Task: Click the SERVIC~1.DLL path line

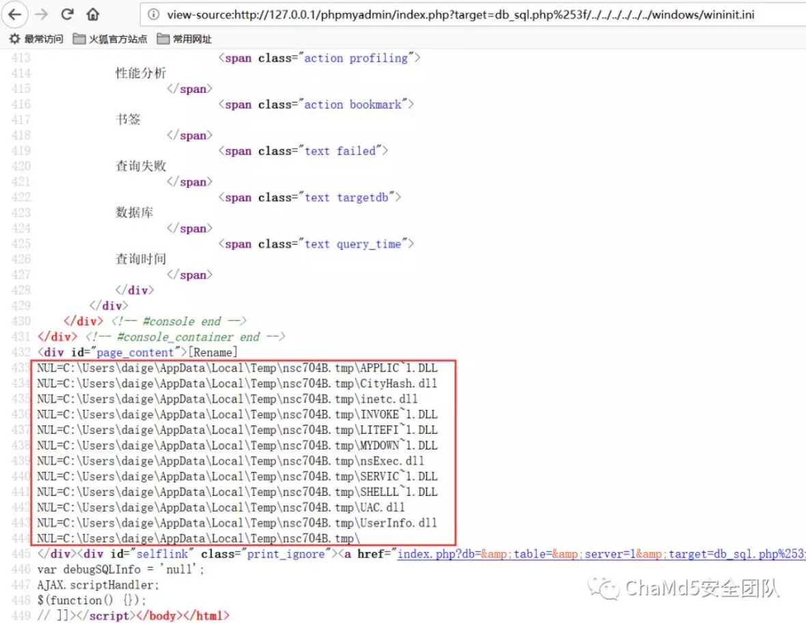Action: click(x=238, y=477)
